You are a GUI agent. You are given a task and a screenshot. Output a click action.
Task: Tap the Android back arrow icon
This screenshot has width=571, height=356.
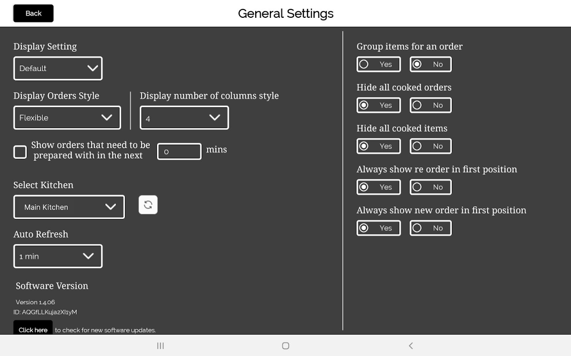(x=411, y=346)
